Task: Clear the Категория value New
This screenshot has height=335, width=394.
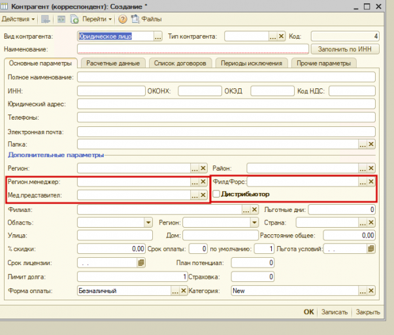Action: click(371, 291)
